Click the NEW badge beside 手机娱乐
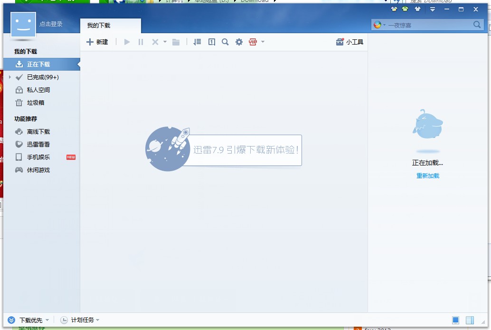The height and width of the screenshot is (330, 491). click(x=71, y=157)
